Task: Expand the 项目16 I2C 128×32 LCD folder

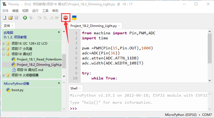Action: (4, 44)
